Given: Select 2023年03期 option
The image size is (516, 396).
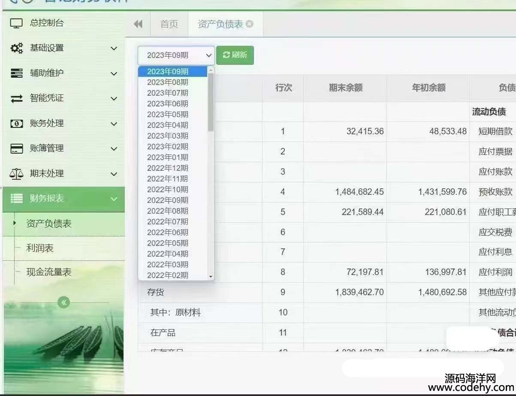Looking at the screenshot, I should (173, 136).
